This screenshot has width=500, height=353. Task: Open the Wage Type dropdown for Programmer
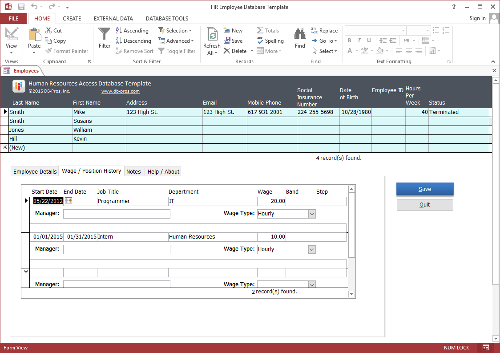(x=312, y=214)
